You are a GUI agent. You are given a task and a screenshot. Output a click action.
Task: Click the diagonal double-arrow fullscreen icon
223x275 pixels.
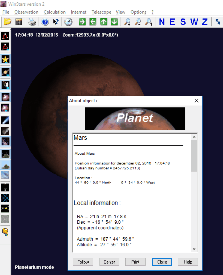[218, 22]
